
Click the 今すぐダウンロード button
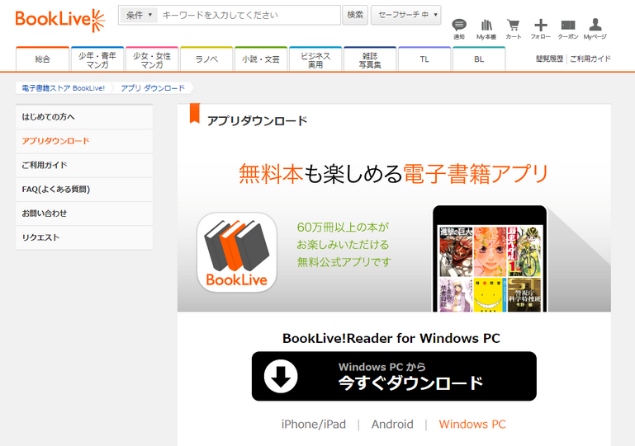(x=394, y=376)
